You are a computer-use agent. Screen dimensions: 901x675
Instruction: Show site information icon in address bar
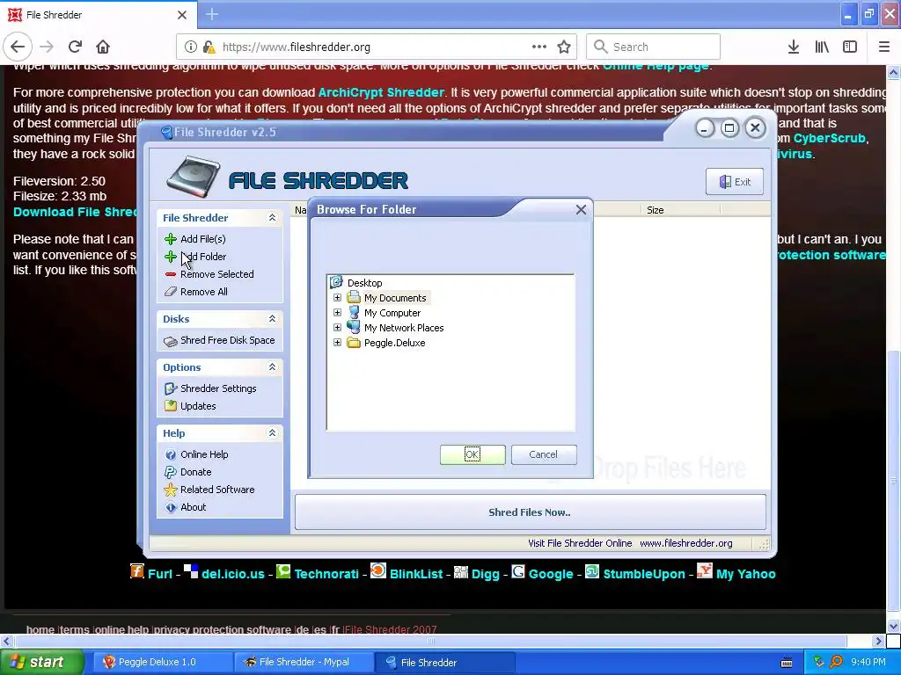pos(191,47)
